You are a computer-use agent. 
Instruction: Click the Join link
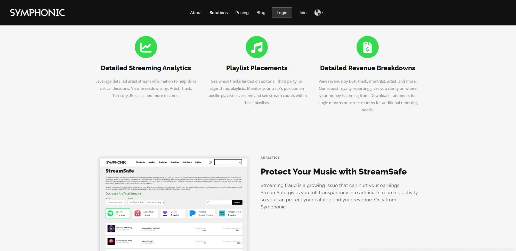tap(302, 13)
